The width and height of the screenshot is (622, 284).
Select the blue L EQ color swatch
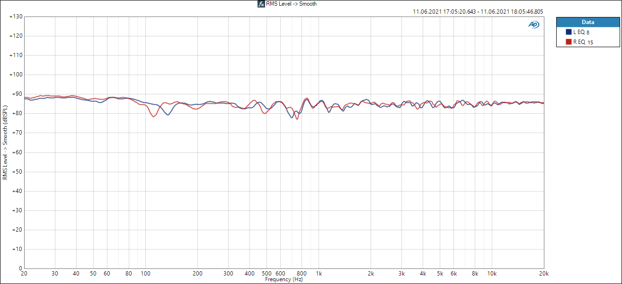pos(569,32)
